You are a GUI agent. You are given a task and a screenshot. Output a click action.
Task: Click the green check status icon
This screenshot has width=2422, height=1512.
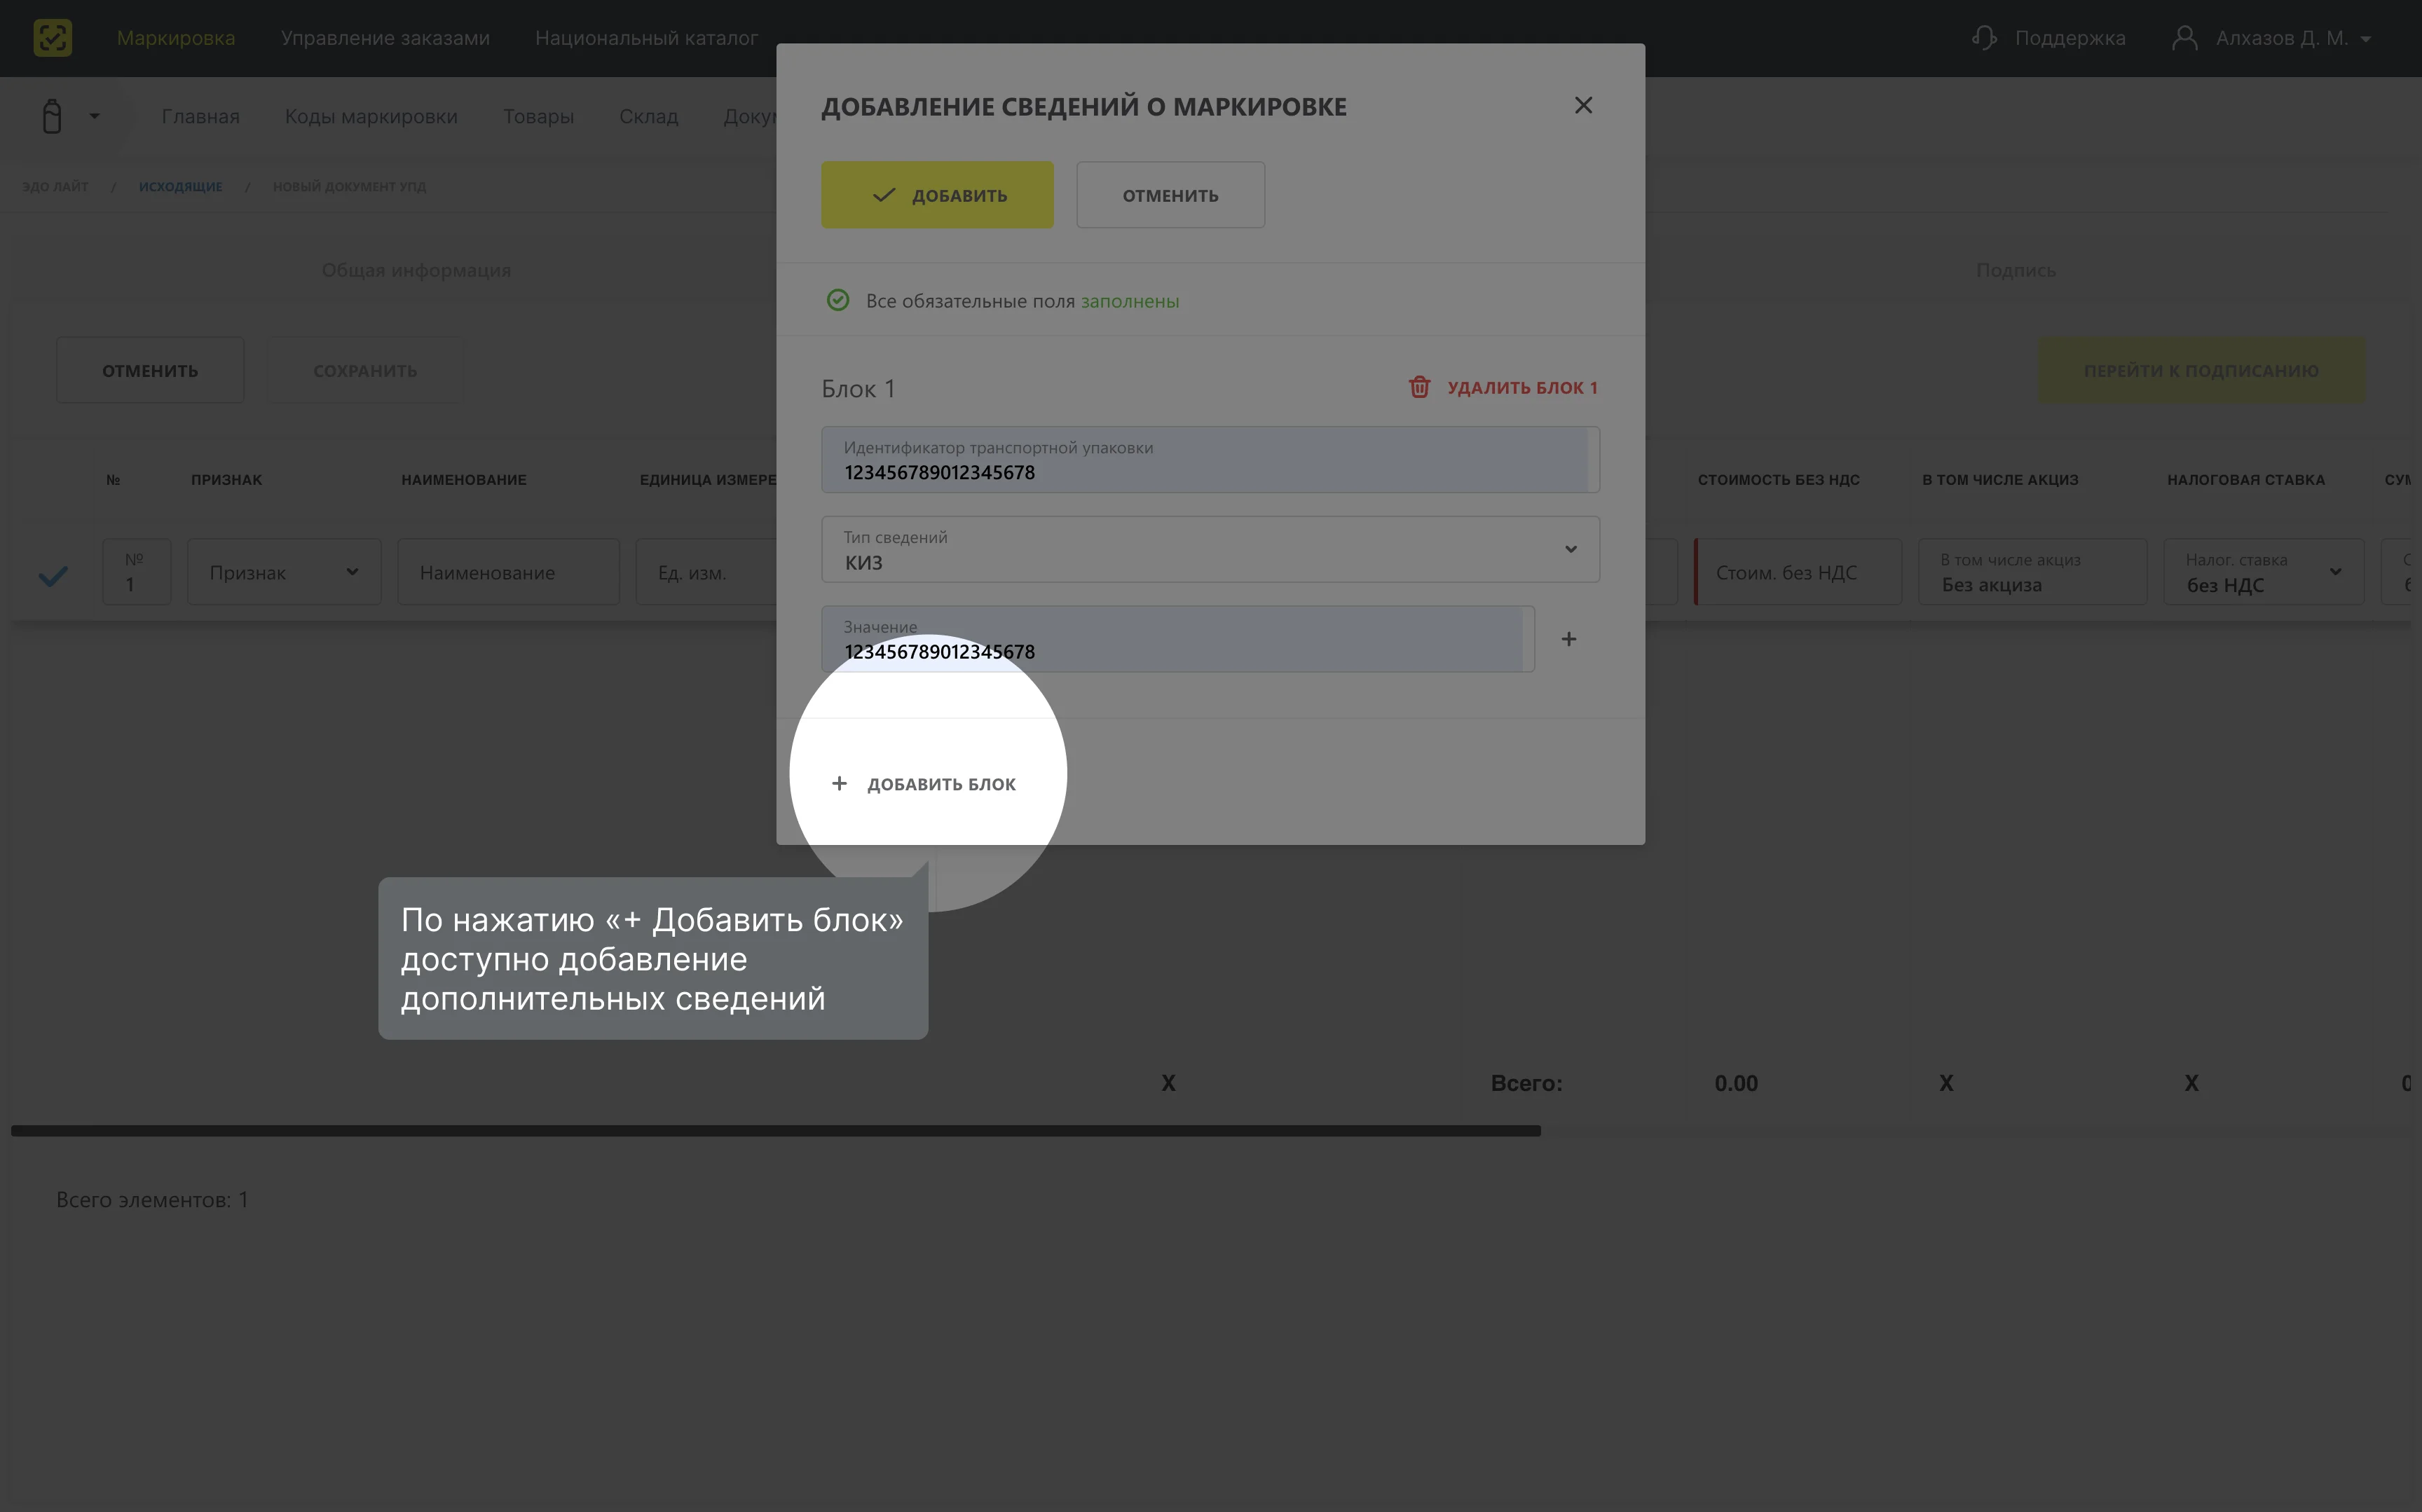(838, 300)
